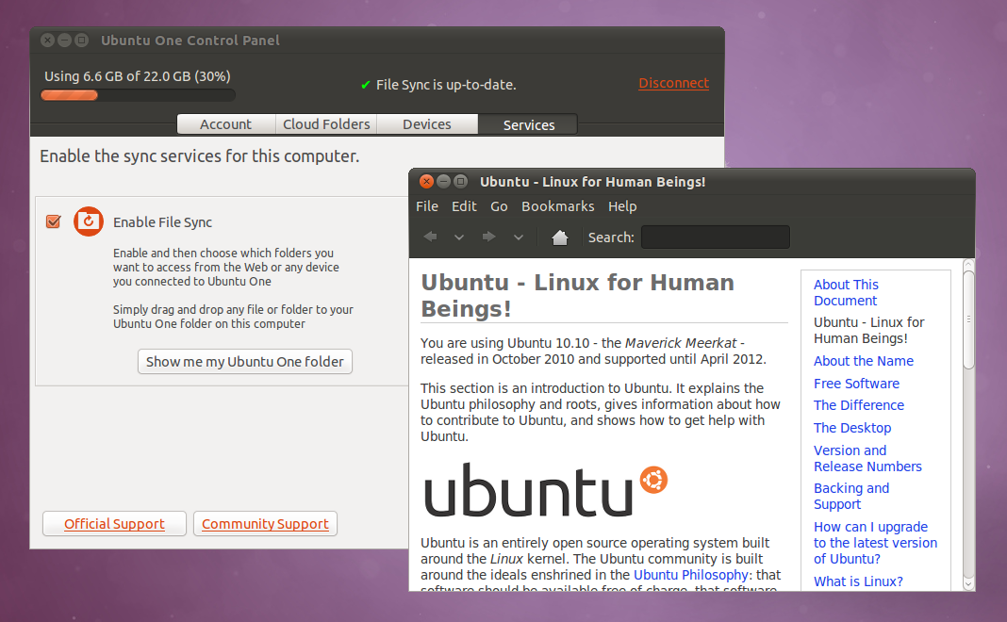The image size is (1007, 622).
Task: Click the Disconnect link
Action: pos(673,83)
